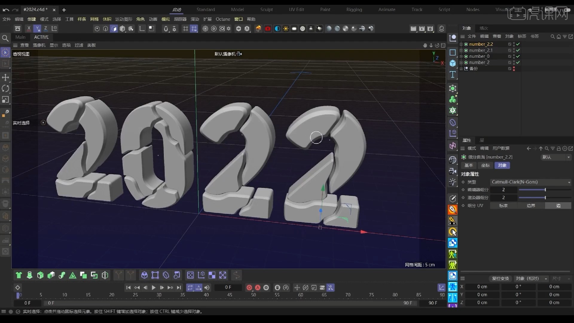Open the 默认 dropdown in attributes panel
The width and height of the screenshot is (574, 323).
[556, 157]
